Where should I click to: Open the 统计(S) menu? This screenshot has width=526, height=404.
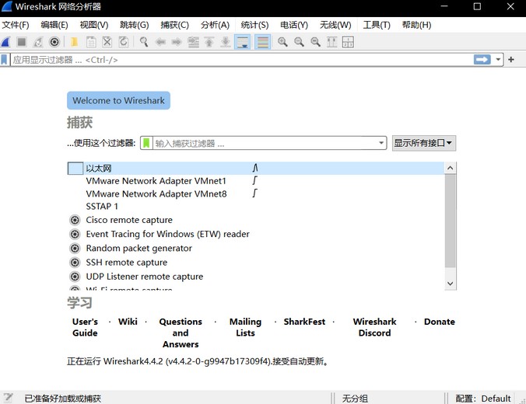254,25
